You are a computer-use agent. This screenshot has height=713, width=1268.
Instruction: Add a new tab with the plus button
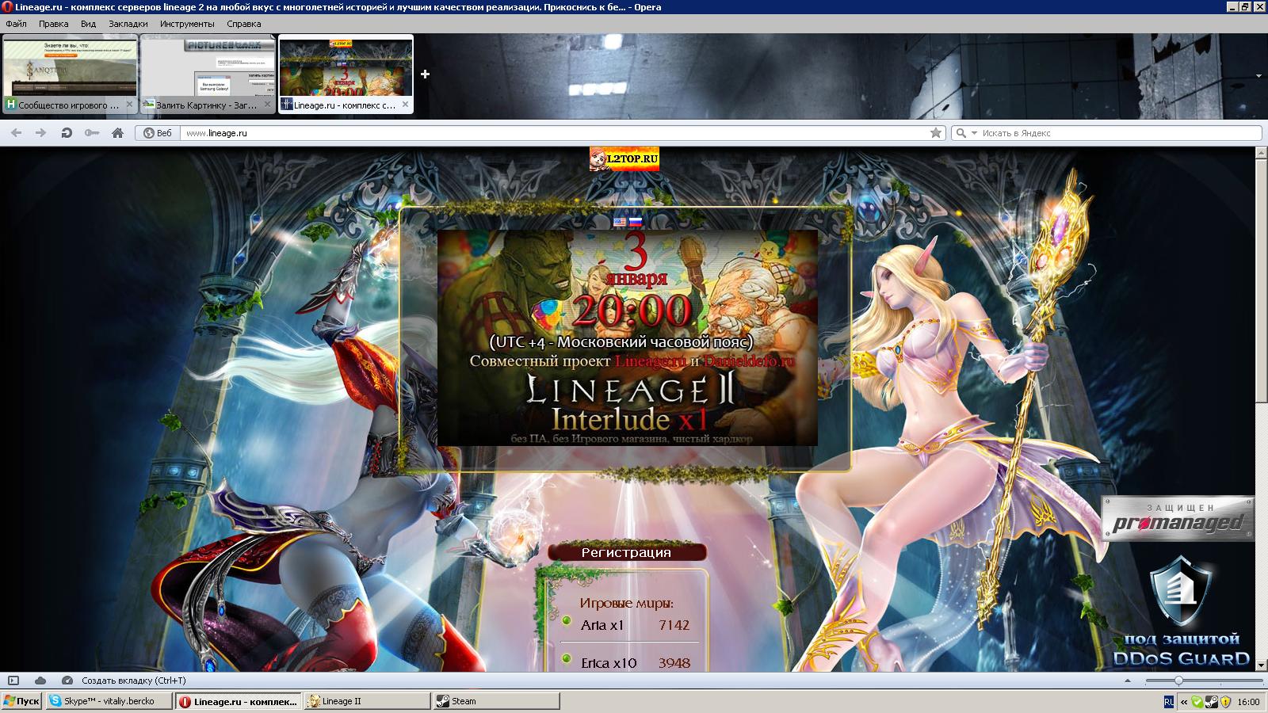click(x=426, y=74)
